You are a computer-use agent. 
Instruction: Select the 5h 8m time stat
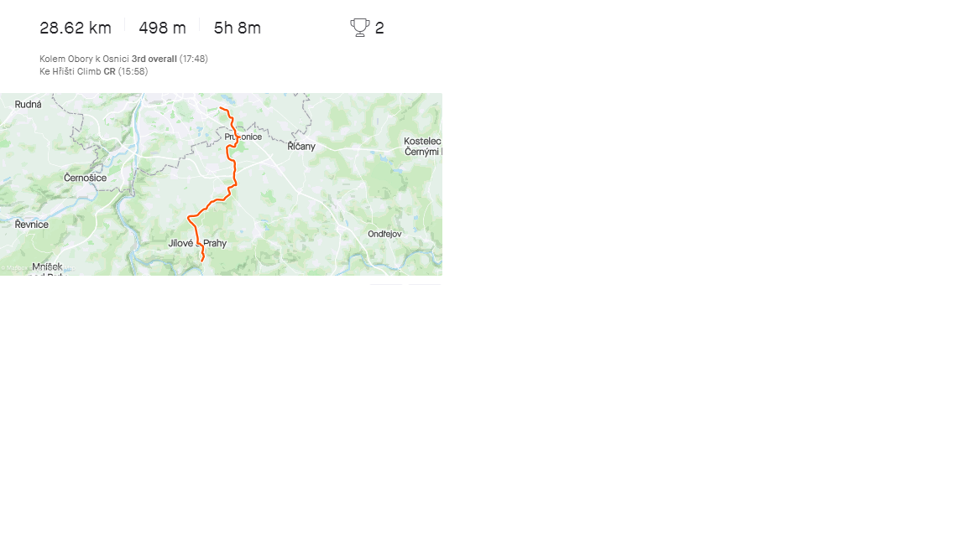(x=238, y=28)
